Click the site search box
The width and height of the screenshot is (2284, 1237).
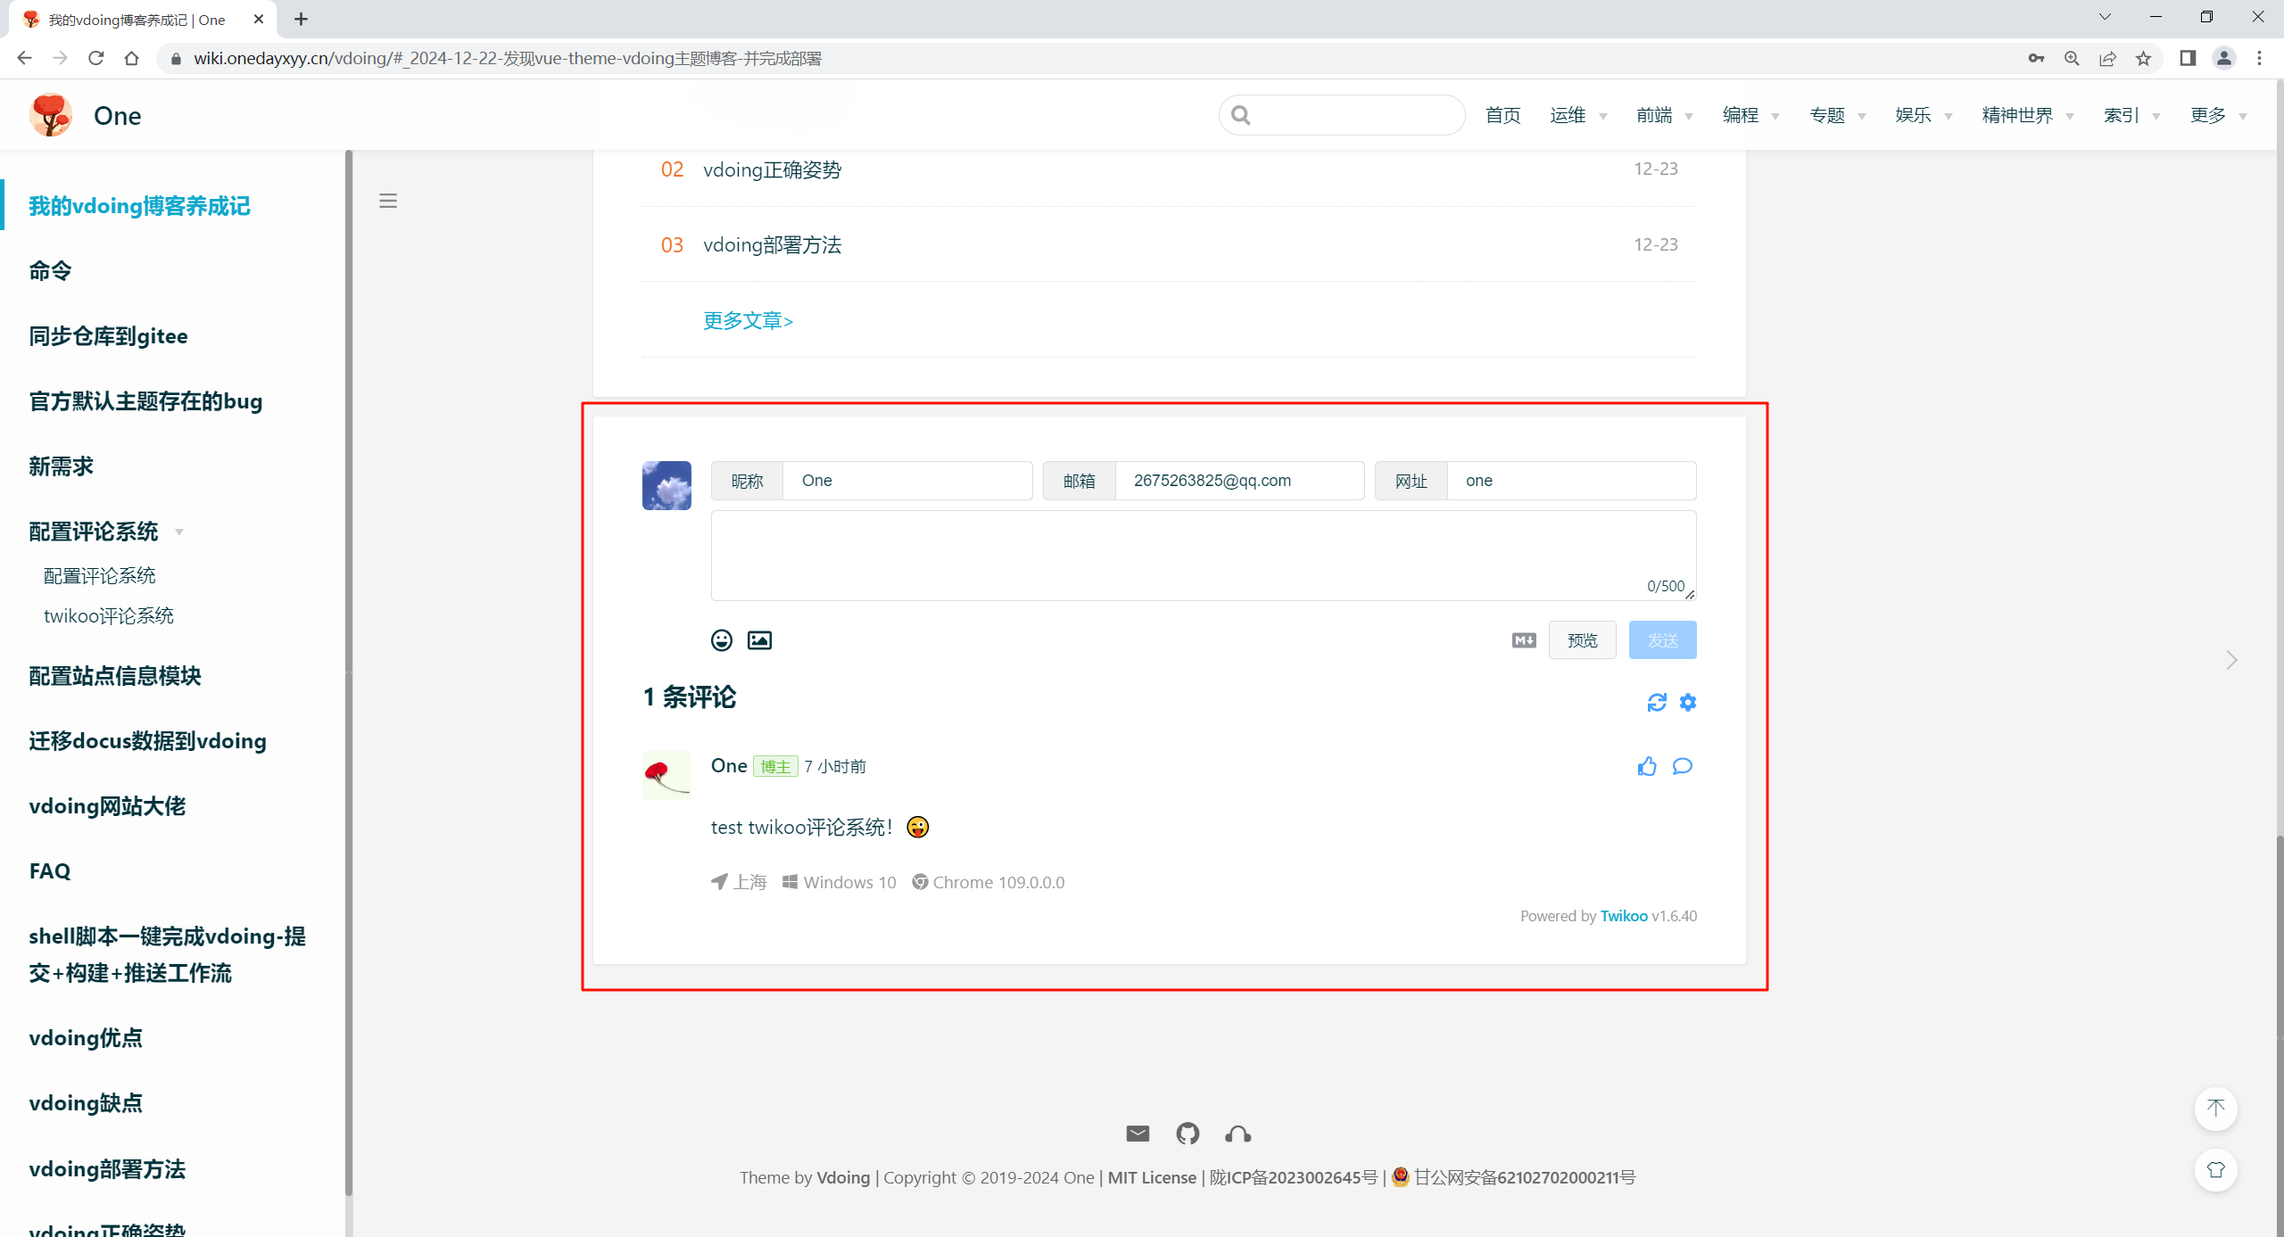pyautogui.click(x=1342, y=115)
